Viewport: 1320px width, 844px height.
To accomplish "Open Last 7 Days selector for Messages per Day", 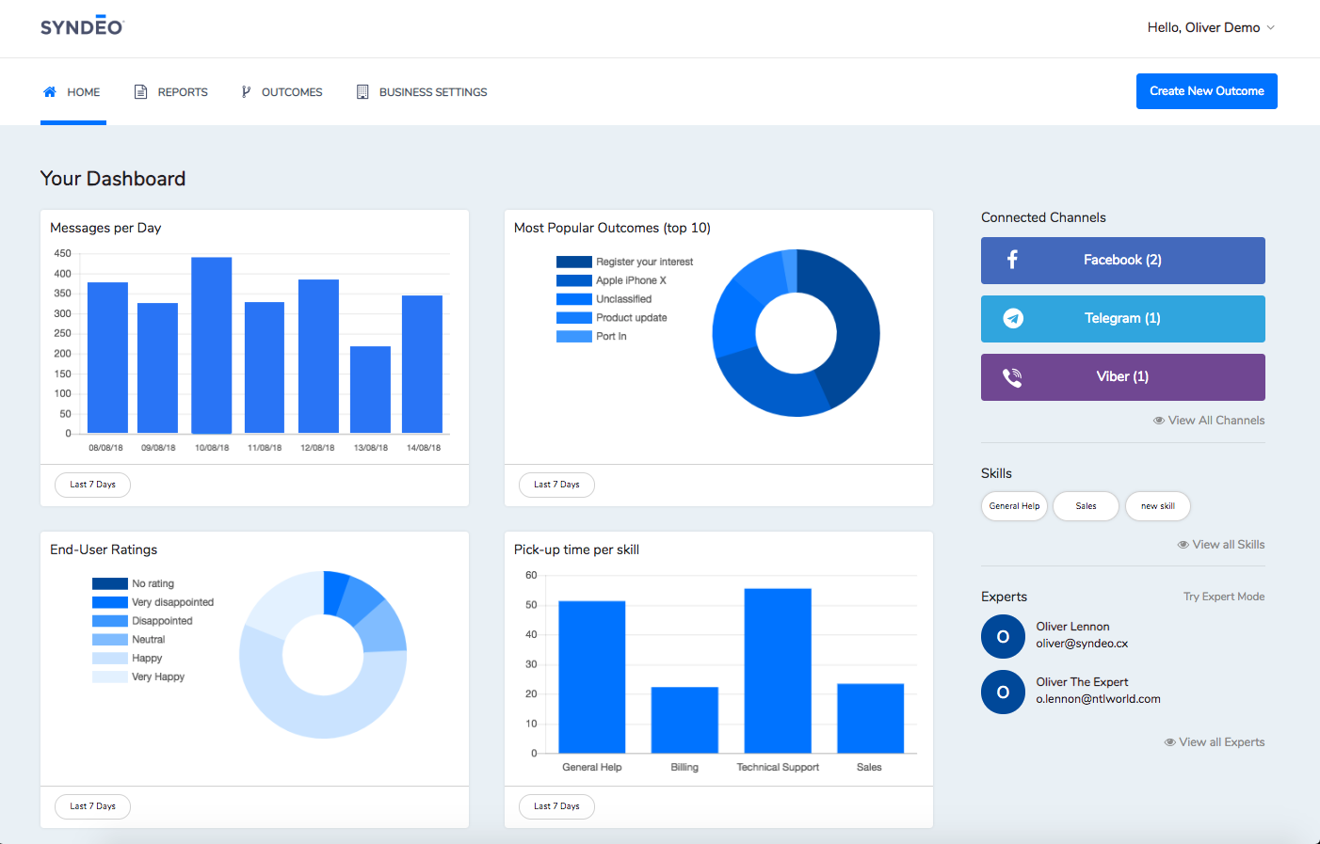I will 93,485.
